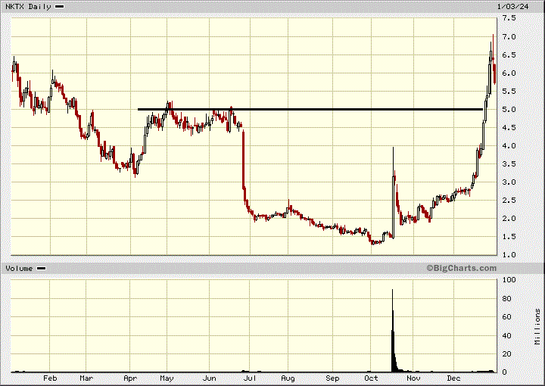
Task: Select the 1.0 price axis label
Action: coord(509,254)
